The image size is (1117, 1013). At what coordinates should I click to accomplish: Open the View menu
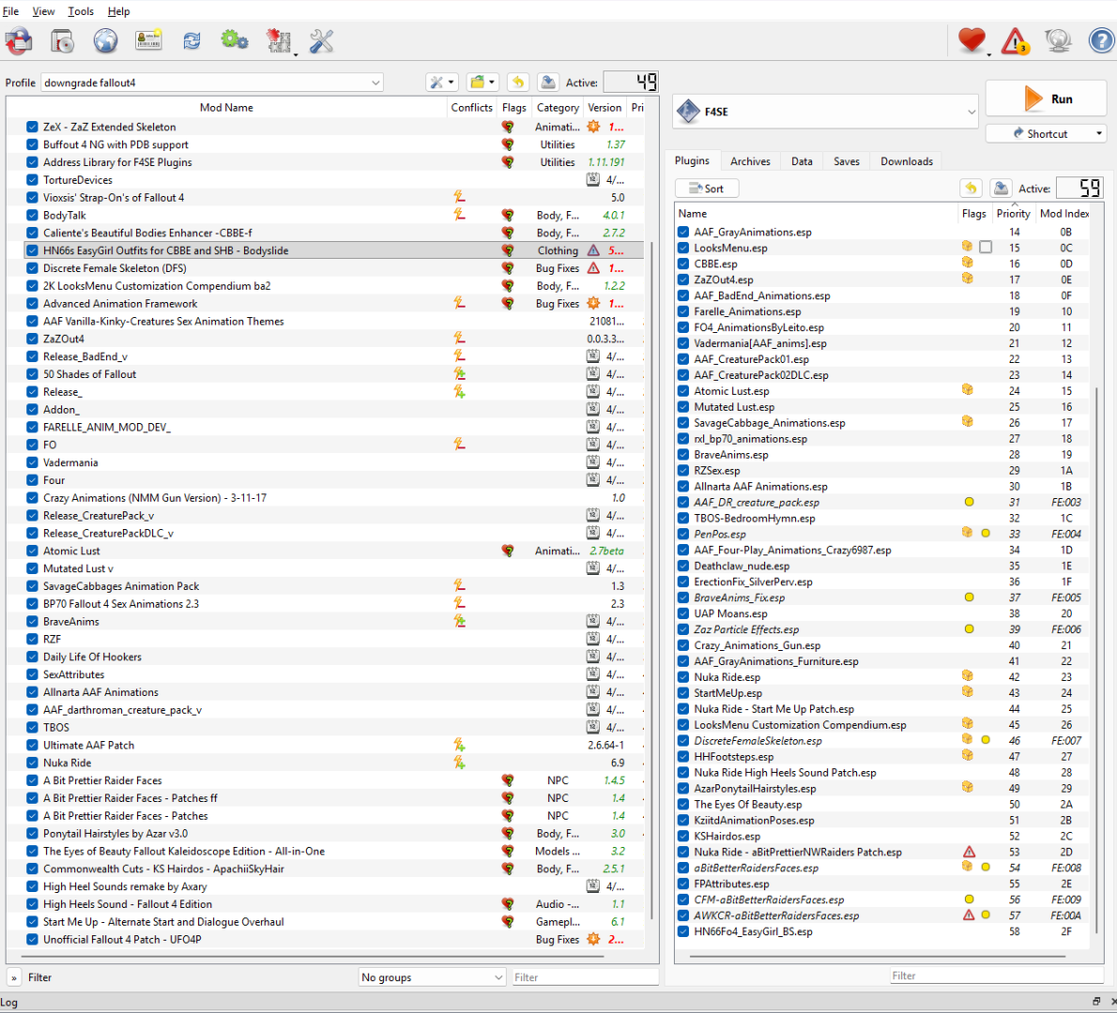pos(43,11)
